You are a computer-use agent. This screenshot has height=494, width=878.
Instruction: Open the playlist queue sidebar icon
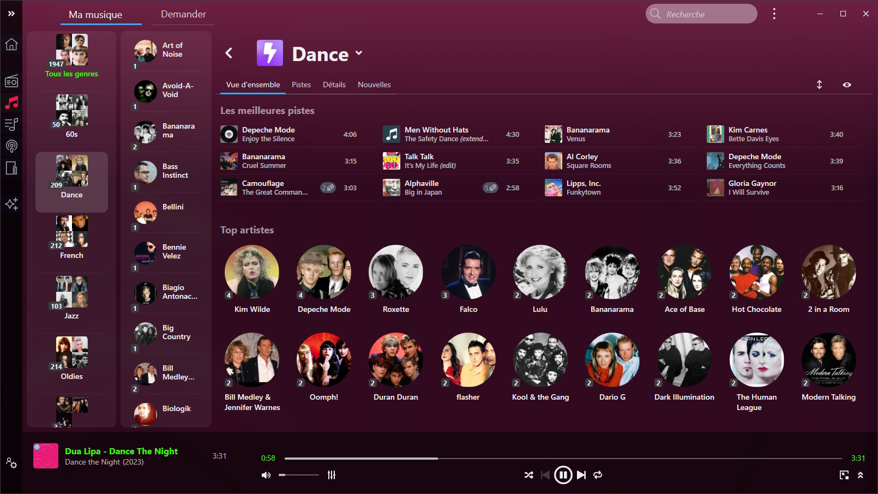pyautogui.click(x=11, y=124)
